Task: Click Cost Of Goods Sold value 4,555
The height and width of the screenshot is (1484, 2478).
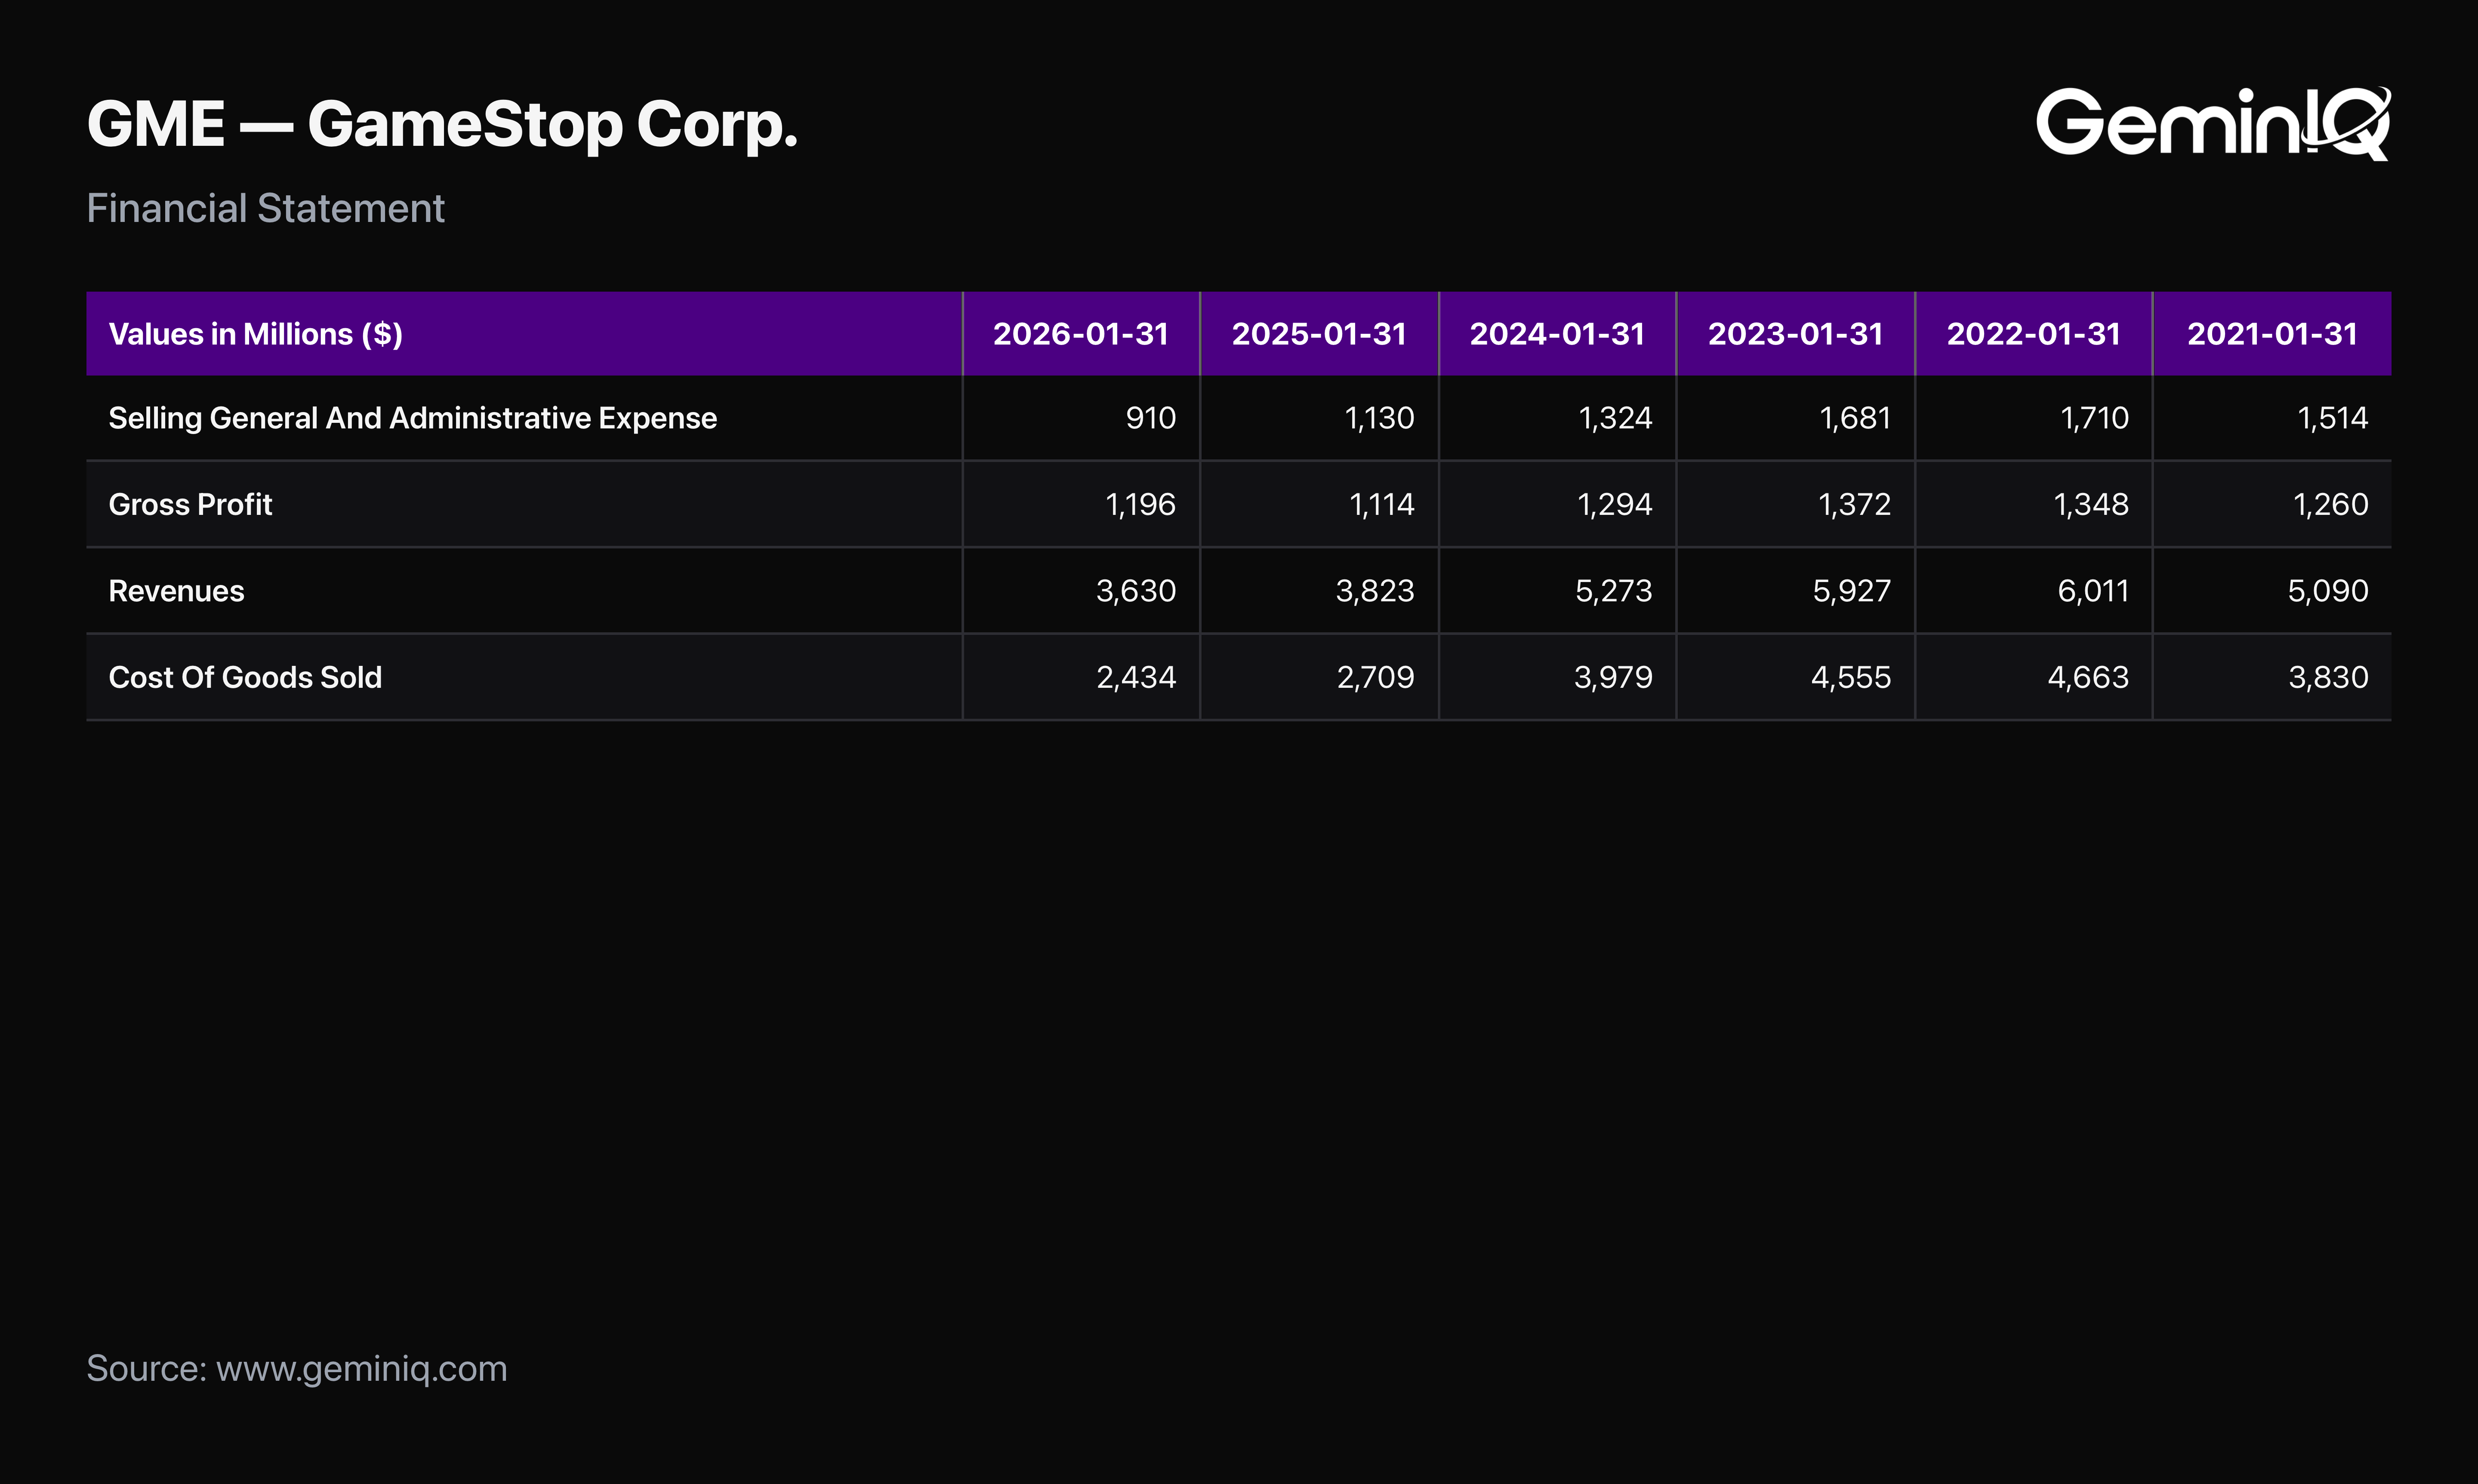Action: point(1851,677)
